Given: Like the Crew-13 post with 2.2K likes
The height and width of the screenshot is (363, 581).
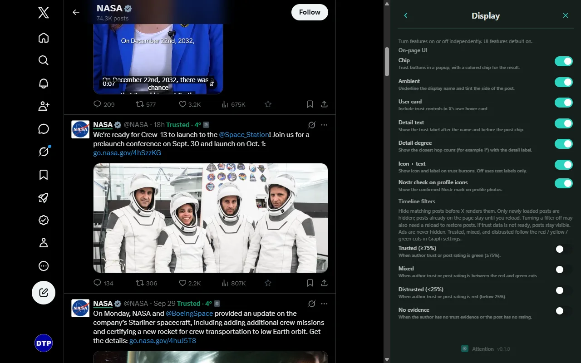Looking at the screenshot, I should [x=189, y=283].
